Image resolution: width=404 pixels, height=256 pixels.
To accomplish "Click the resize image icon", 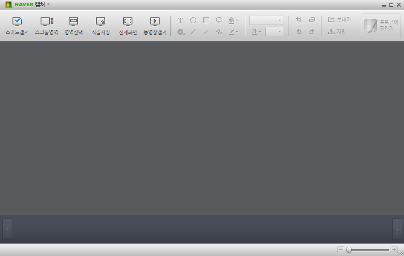I will (312, 20).
